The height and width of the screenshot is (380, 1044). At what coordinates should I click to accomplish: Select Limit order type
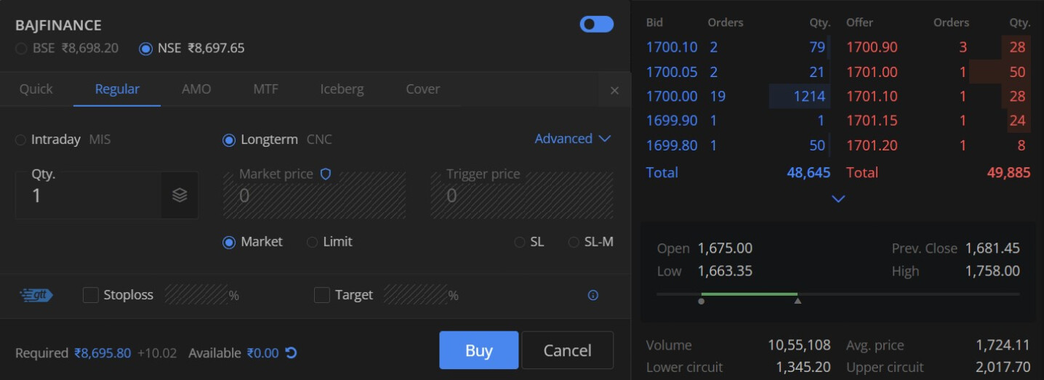(312, 242)
